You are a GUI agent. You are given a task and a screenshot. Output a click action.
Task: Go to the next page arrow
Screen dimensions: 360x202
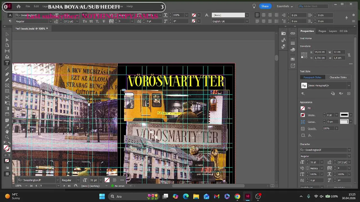64,186
